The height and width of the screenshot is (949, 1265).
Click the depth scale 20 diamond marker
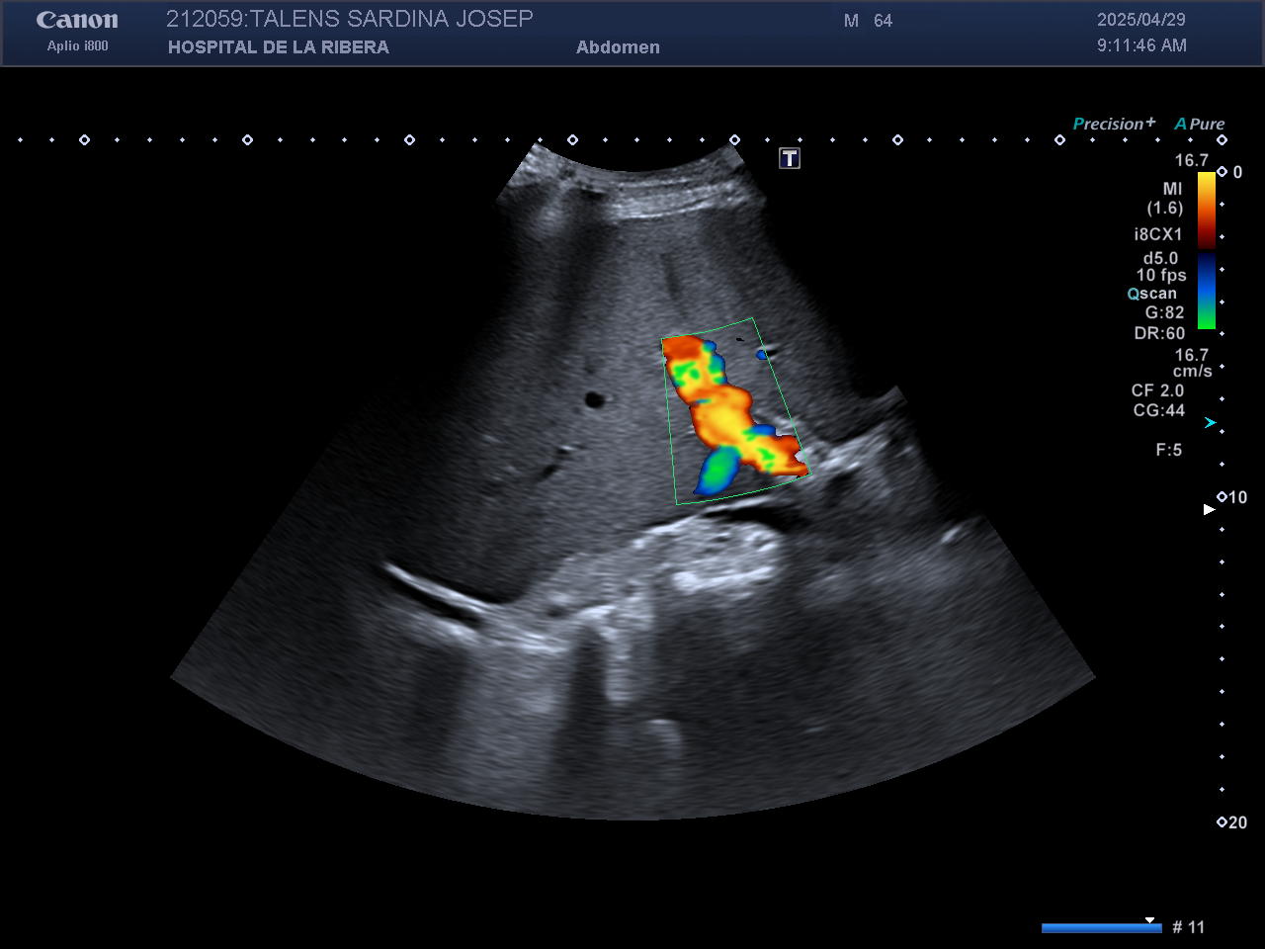[x=1223, y=821]
